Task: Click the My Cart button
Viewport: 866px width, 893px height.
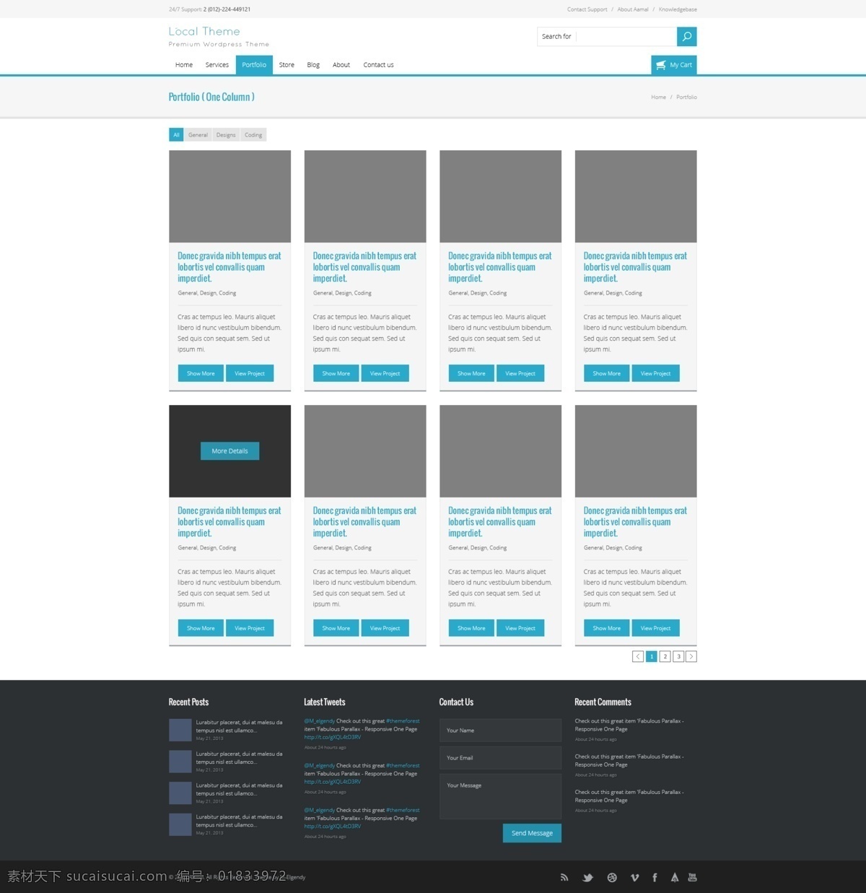Action: [674, 65]
